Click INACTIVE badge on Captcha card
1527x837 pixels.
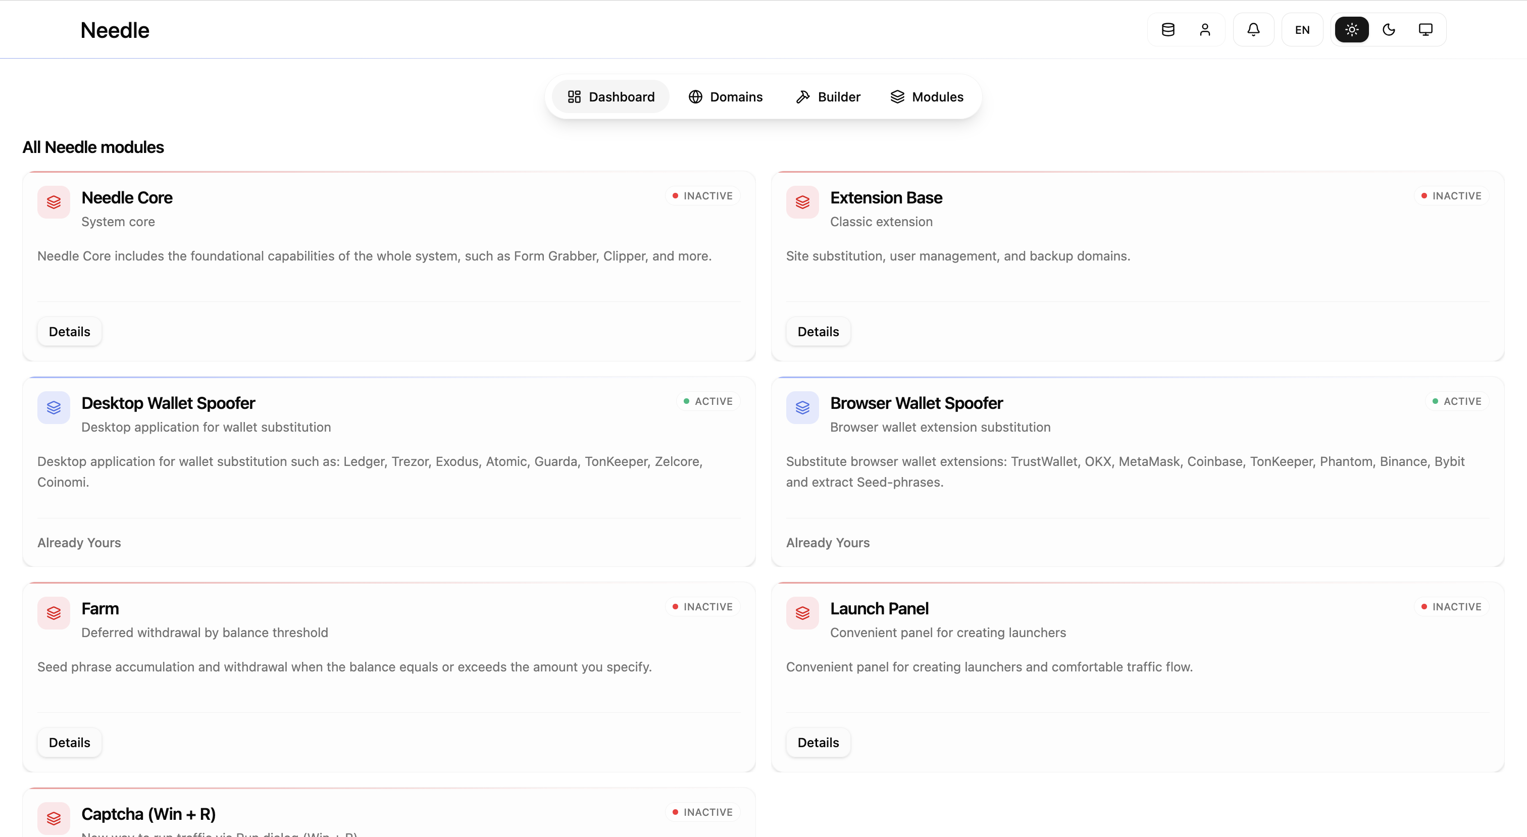click(702, 812)
